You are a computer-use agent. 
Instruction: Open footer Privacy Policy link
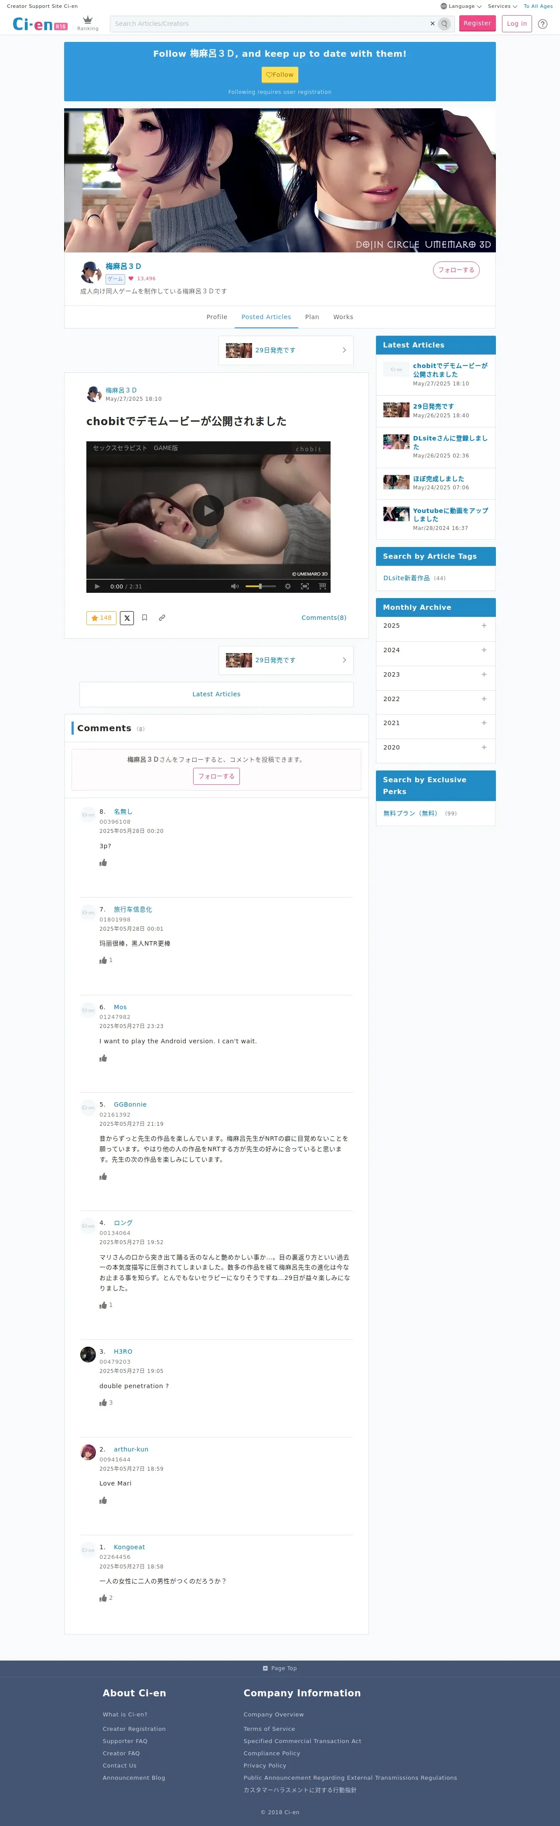point(265,1766)
